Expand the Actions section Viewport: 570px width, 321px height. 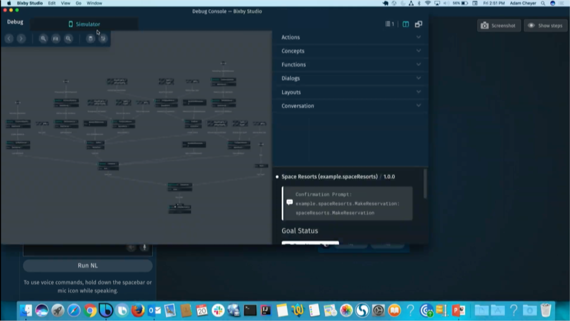[x=350, y=37]
